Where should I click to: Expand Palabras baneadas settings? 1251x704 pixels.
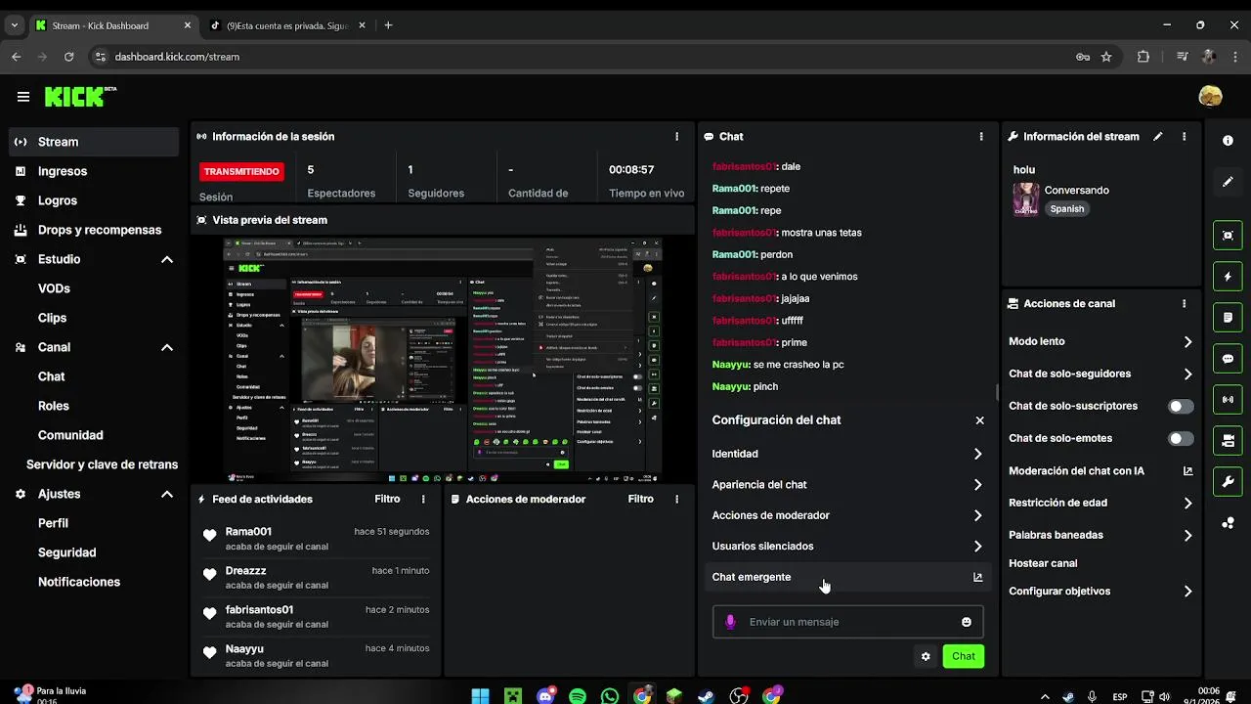[1100, 535]
